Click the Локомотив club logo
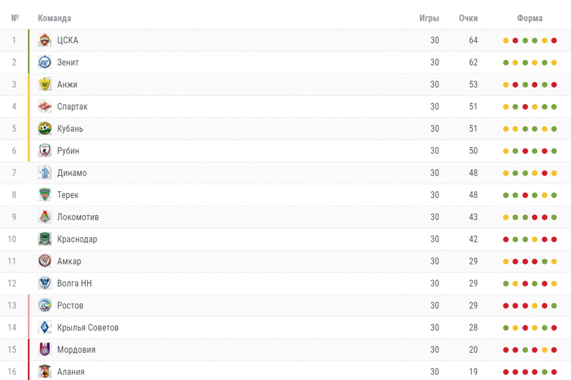Viewport: 571px width, 380px height. (x=45, y=217)
